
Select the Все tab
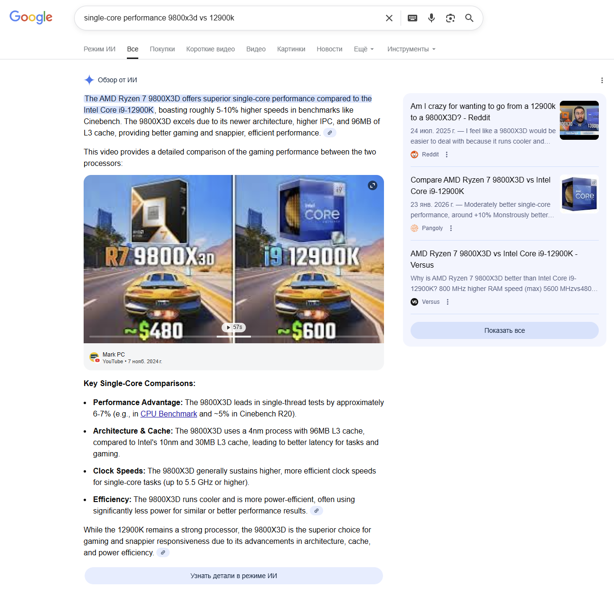tap(133, 49)
